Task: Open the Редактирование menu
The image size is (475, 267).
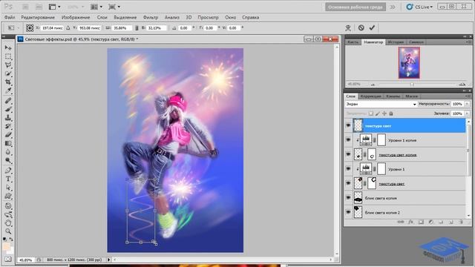Action: point(38,17)
